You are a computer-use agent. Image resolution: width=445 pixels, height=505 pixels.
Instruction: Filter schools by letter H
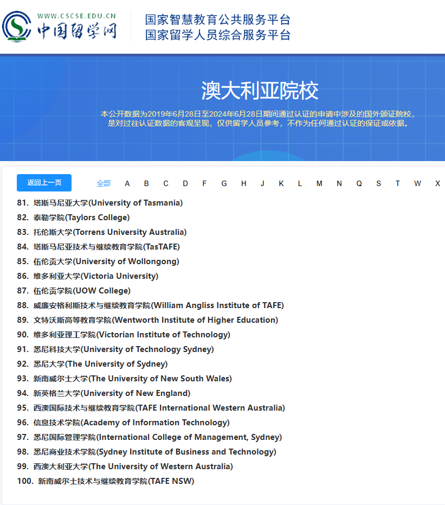243,183
